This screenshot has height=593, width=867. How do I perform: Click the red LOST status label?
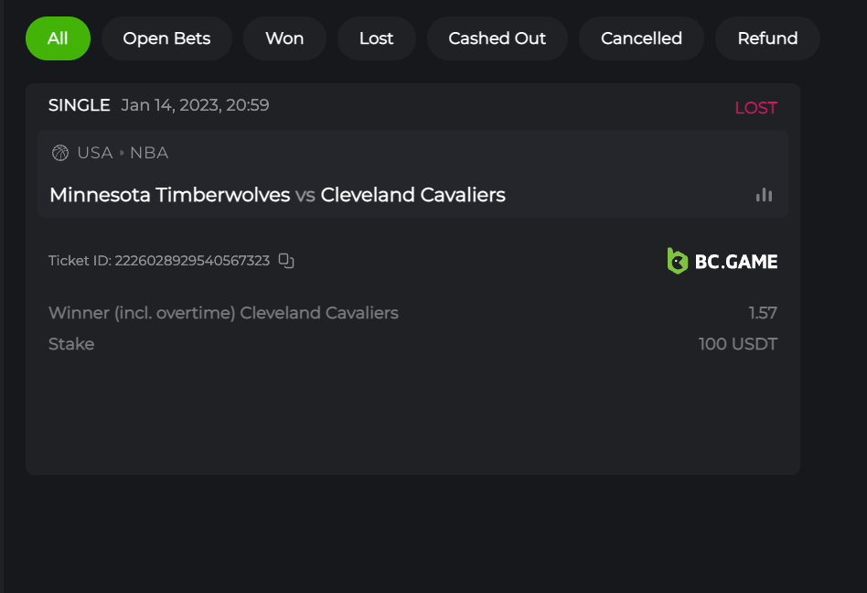[755, 108]
